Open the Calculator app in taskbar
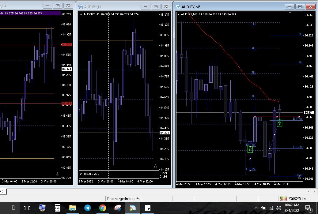Viewport: 318px width, 214px height. (x=57, y=208)
